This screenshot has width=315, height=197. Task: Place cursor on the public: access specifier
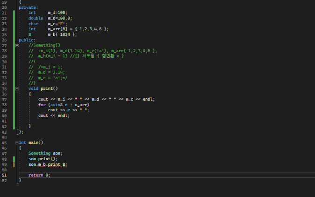(27, 40)
